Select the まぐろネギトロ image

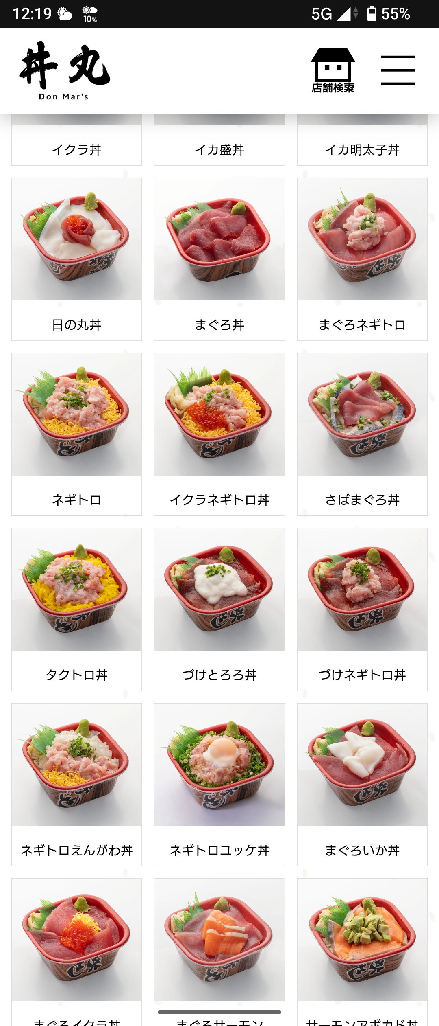[362, 239]
